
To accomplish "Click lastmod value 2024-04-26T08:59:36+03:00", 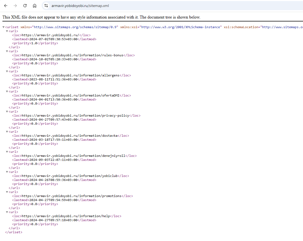I will pos(53,180).
